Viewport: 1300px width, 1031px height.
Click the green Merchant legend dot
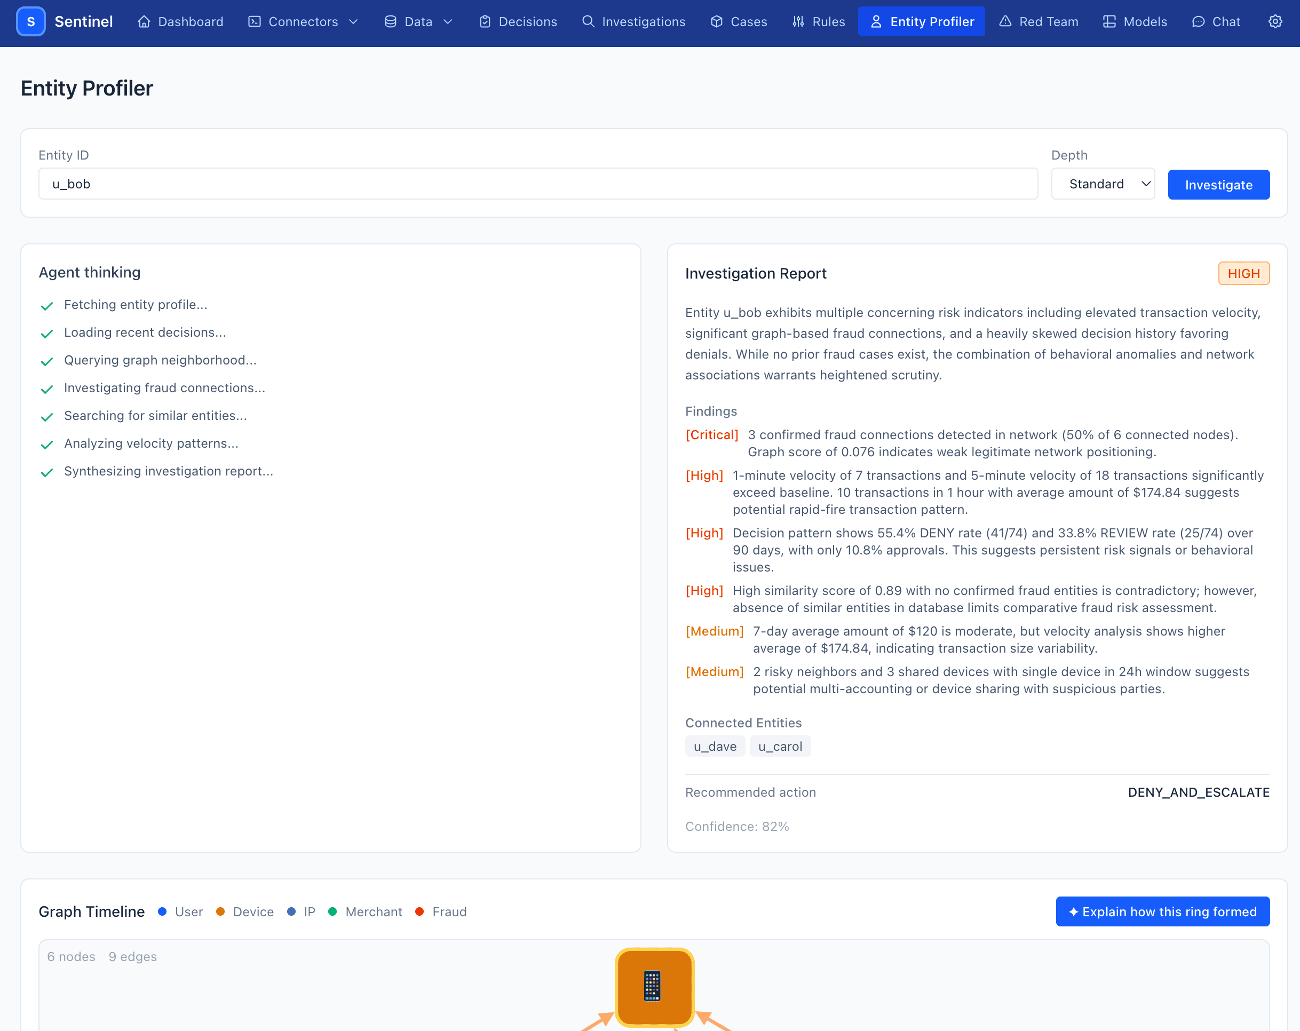pos(332,911)
